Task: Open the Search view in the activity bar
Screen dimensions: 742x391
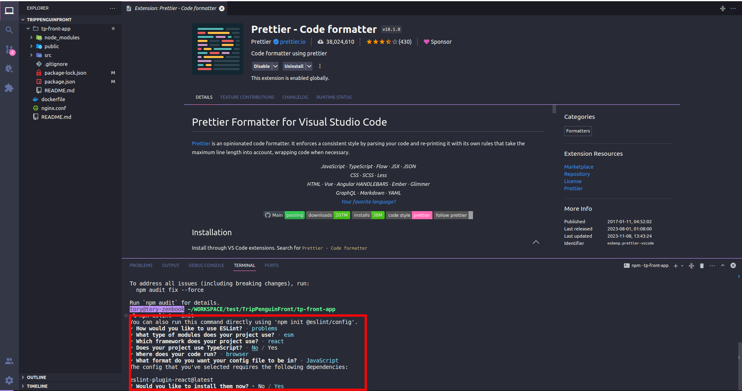Action: [9, 30]
